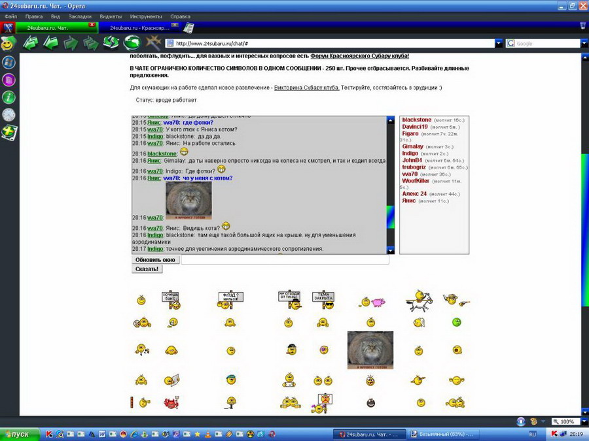Open the Закладки menu
Viewport: 589px width, 441px height.
(80, 16)
